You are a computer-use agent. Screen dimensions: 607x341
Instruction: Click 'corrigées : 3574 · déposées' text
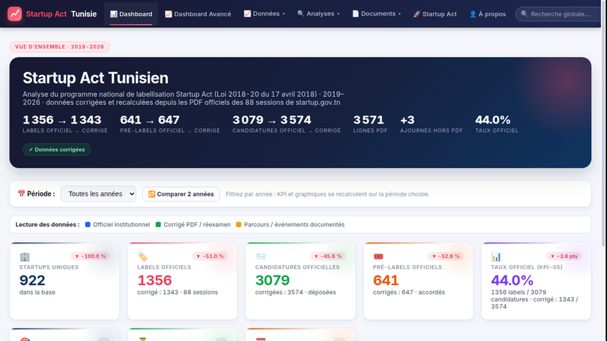tap(296, 292)
